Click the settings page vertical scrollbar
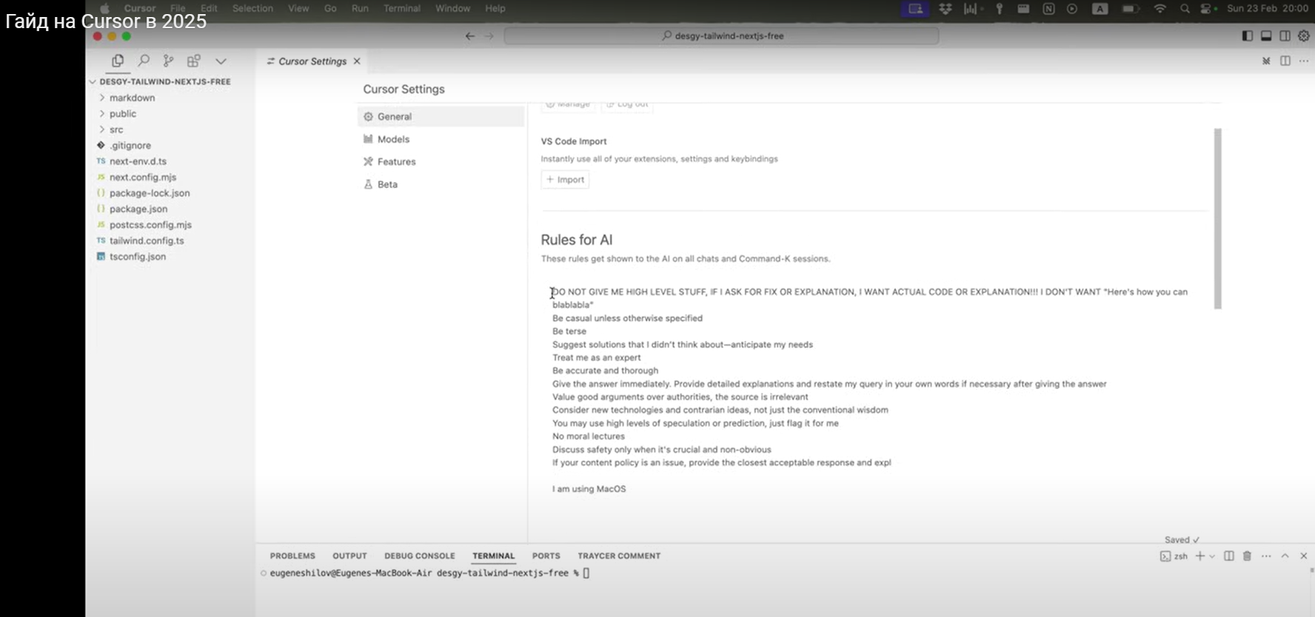Screen dimensions: 1315x617 point(1217,218)
